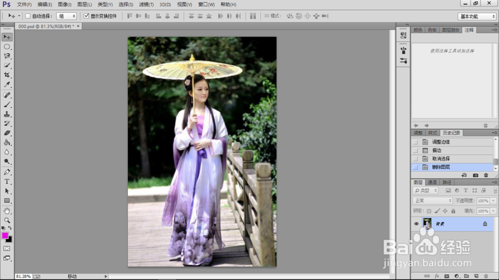Switch to the 路径 tab

point(447,182)
